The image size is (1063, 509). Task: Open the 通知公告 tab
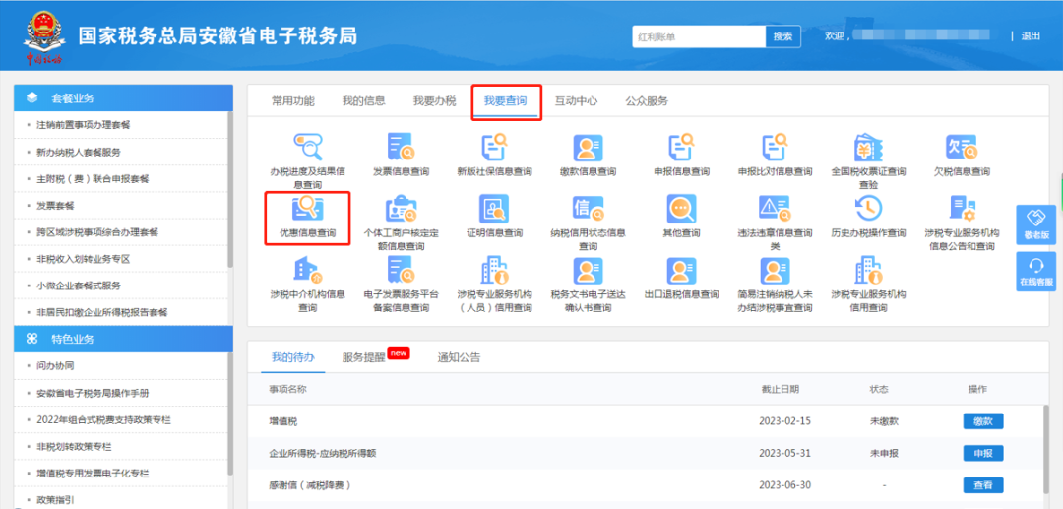[459, 357]
